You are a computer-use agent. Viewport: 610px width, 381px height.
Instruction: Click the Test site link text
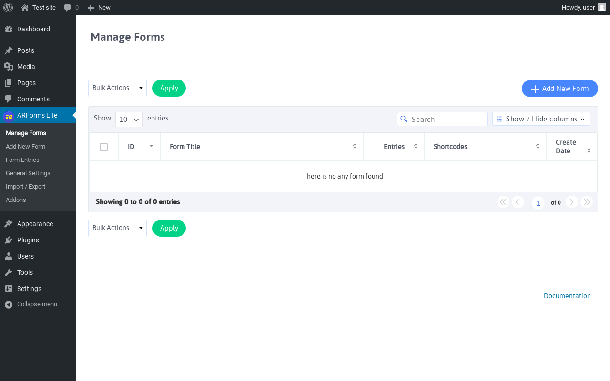[x=44, y=8]
